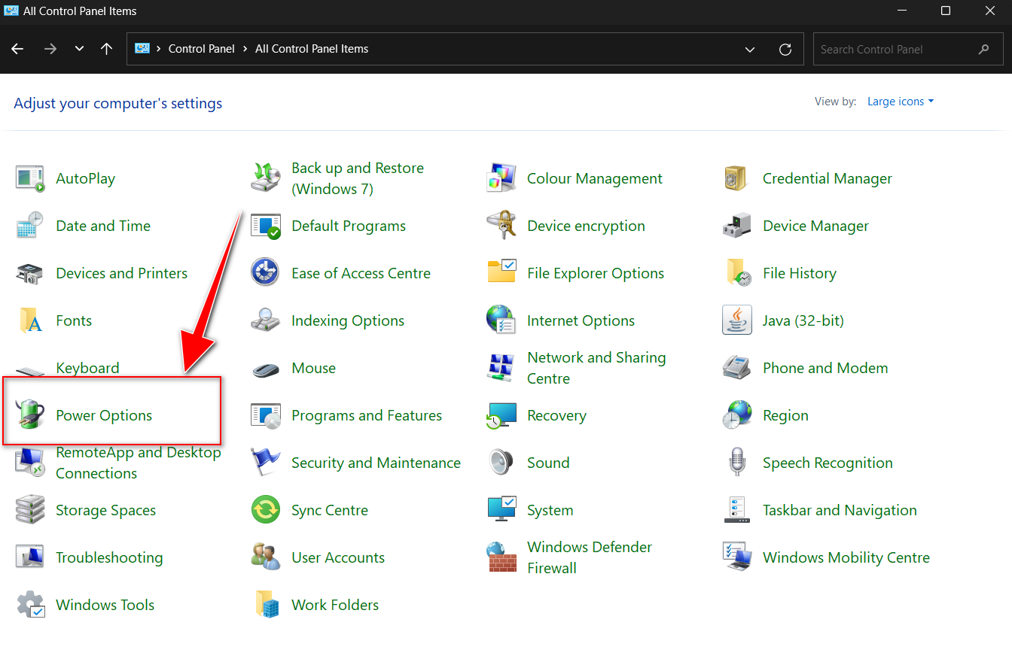The width and height of the screenshot is (1012, 671).
Task: Expand the address bar history dropdown
Action: (750, 50)
